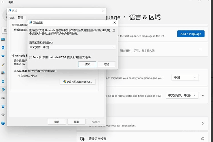The width and height of the screenshot is (213, 142).
Task: Open country or region dropdown showing 中国
Action: click(x=185, y=77)
